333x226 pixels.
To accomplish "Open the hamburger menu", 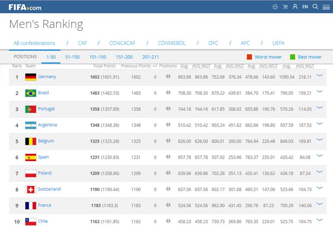I will click(326, 7).
